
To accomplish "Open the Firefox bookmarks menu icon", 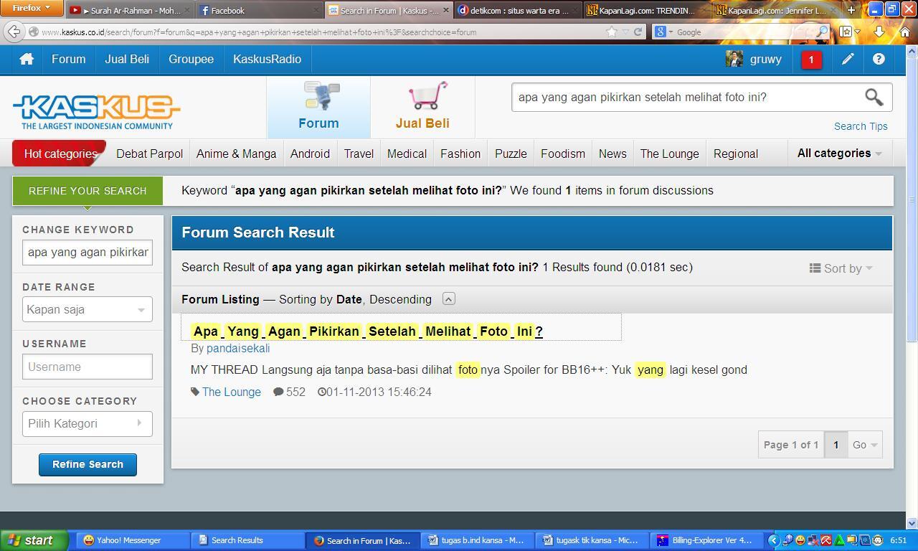I will tap(850, 32).
